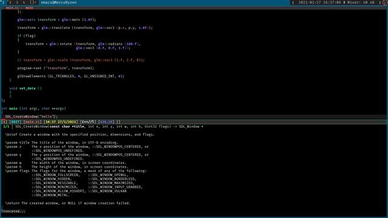
Task: Place cursor on SDL_CreateWindow("hello" line
Action: click(194, 116)
